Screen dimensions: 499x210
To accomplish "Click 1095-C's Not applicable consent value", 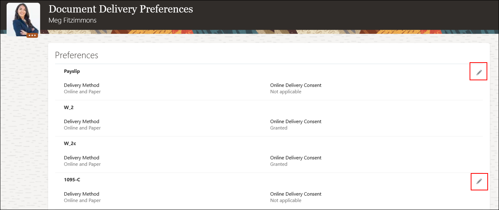I will click(x=286, y=200).
